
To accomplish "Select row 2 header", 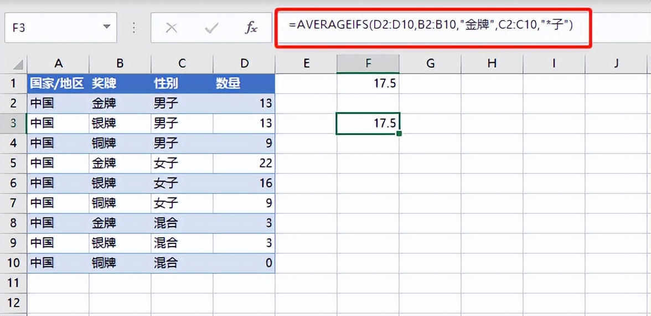I will (x=13, y=104).
